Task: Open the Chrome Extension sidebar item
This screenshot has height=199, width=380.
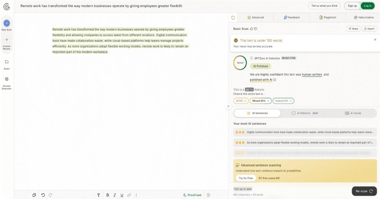Action: coord(6,83)
